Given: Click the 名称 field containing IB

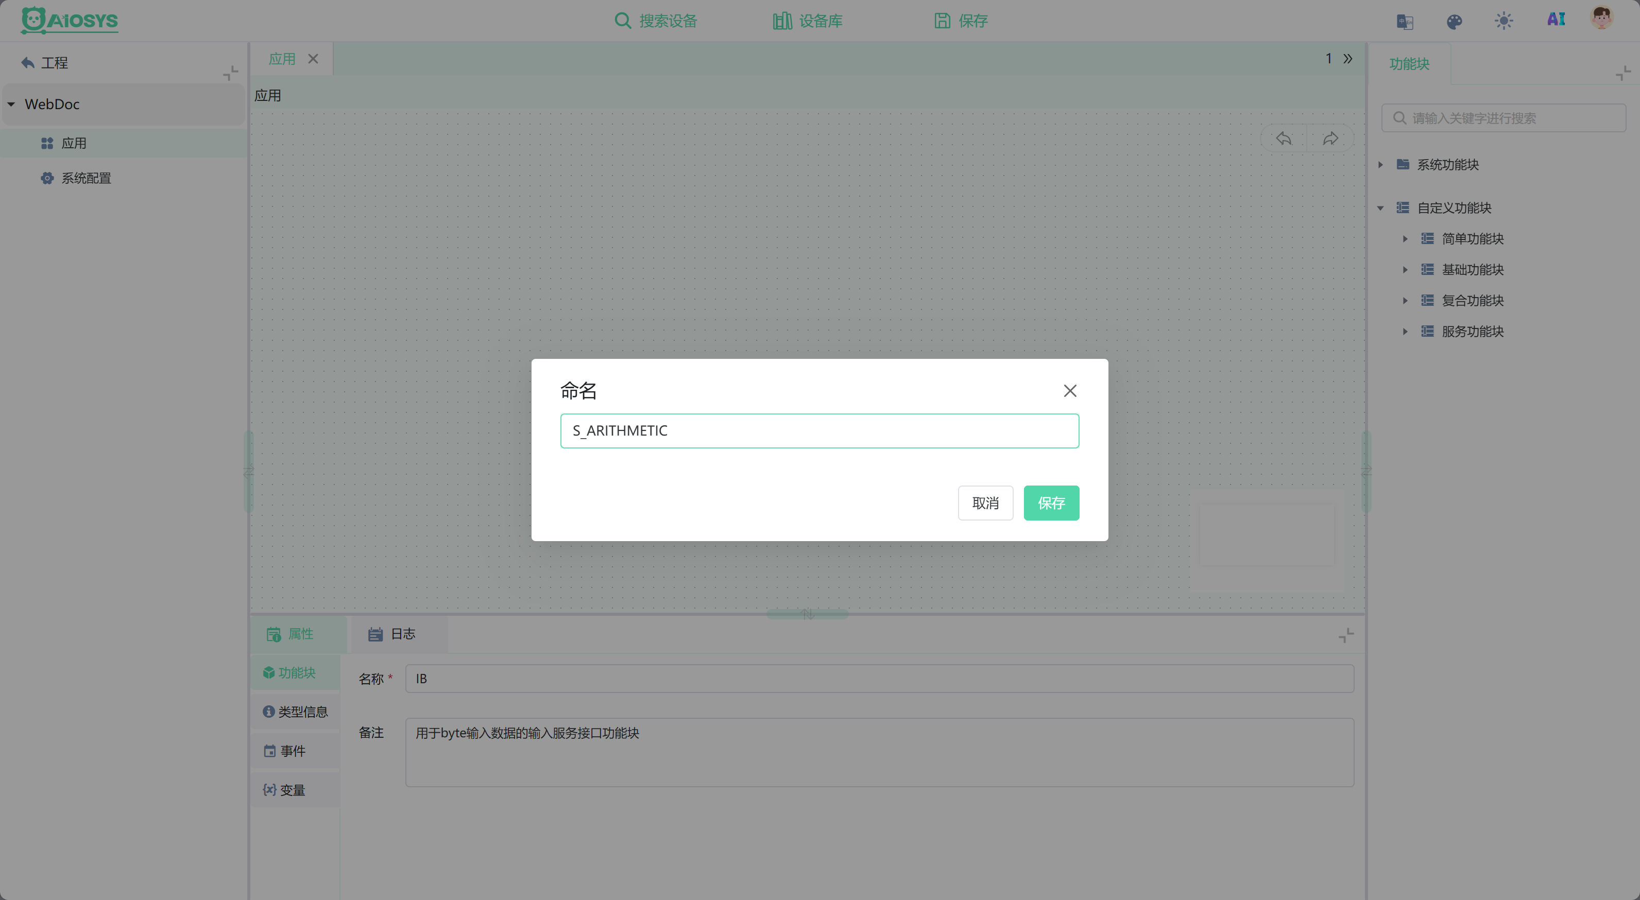Looking at the screenshot, I should point(879,679).
